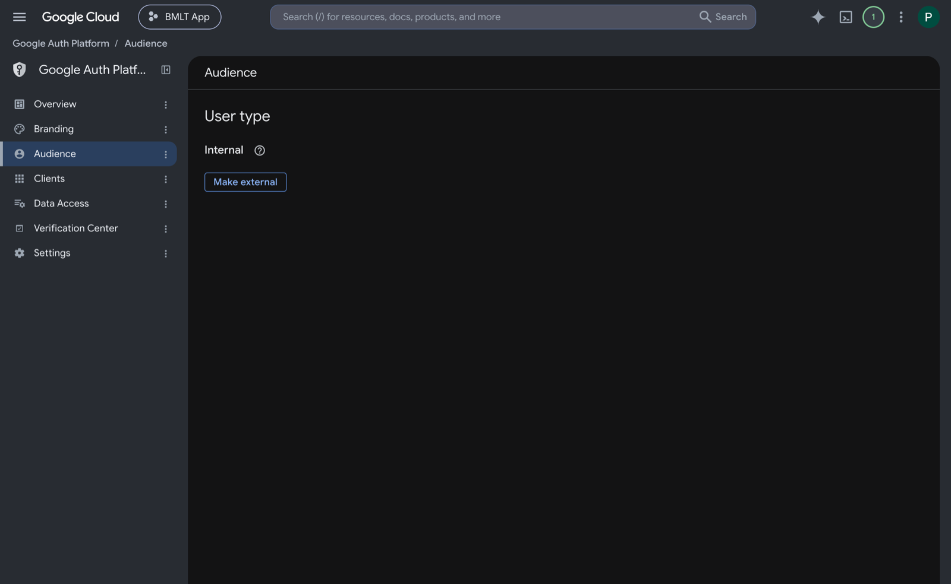Open the main navigation hamburger menu
Image resolution: width=951 pixels, height=584 pixels.
click(x=19, y=17)
